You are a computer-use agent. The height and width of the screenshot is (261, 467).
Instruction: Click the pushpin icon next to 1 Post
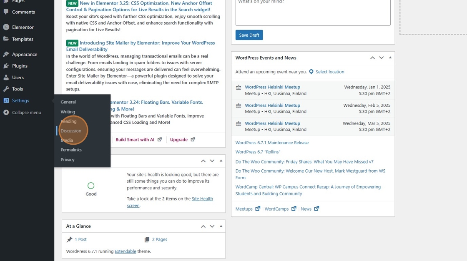coord(69,239)
